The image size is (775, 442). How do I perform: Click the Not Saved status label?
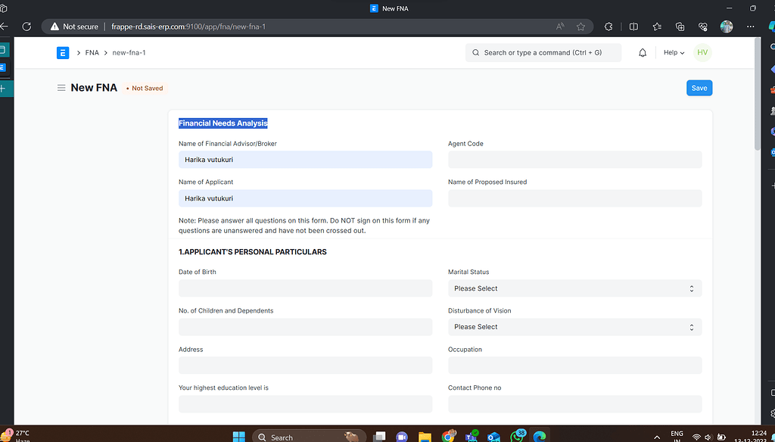click(x=144, y=88)
